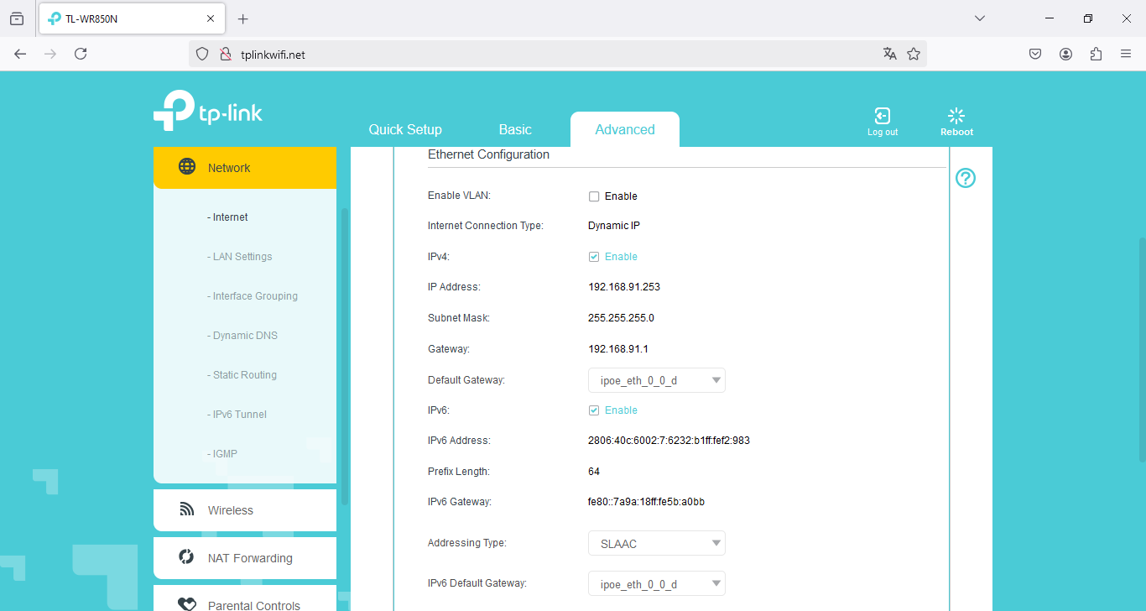Image resolution: width=1146 pixels, height=611 pixels.
Task: Toggle the IPv6 Enable checkbox
Action: (594, 410)
